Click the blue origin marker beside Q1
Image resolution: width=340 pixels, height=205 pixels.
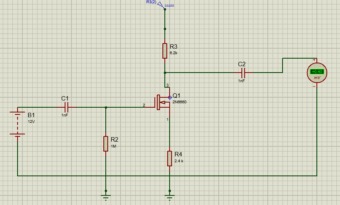click(170, 98)
